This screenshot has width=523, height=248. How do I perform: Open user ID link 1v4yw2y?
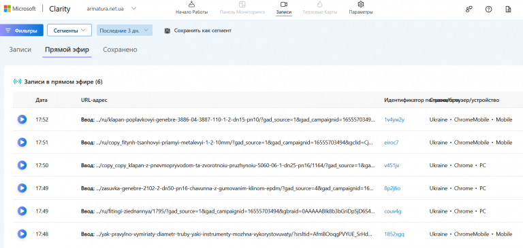394,120
